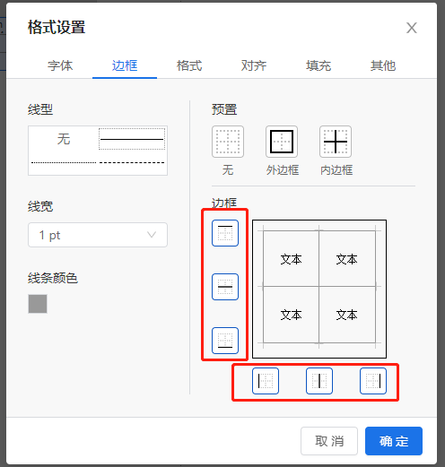Toggle the bottom border button

click(225, 341)
